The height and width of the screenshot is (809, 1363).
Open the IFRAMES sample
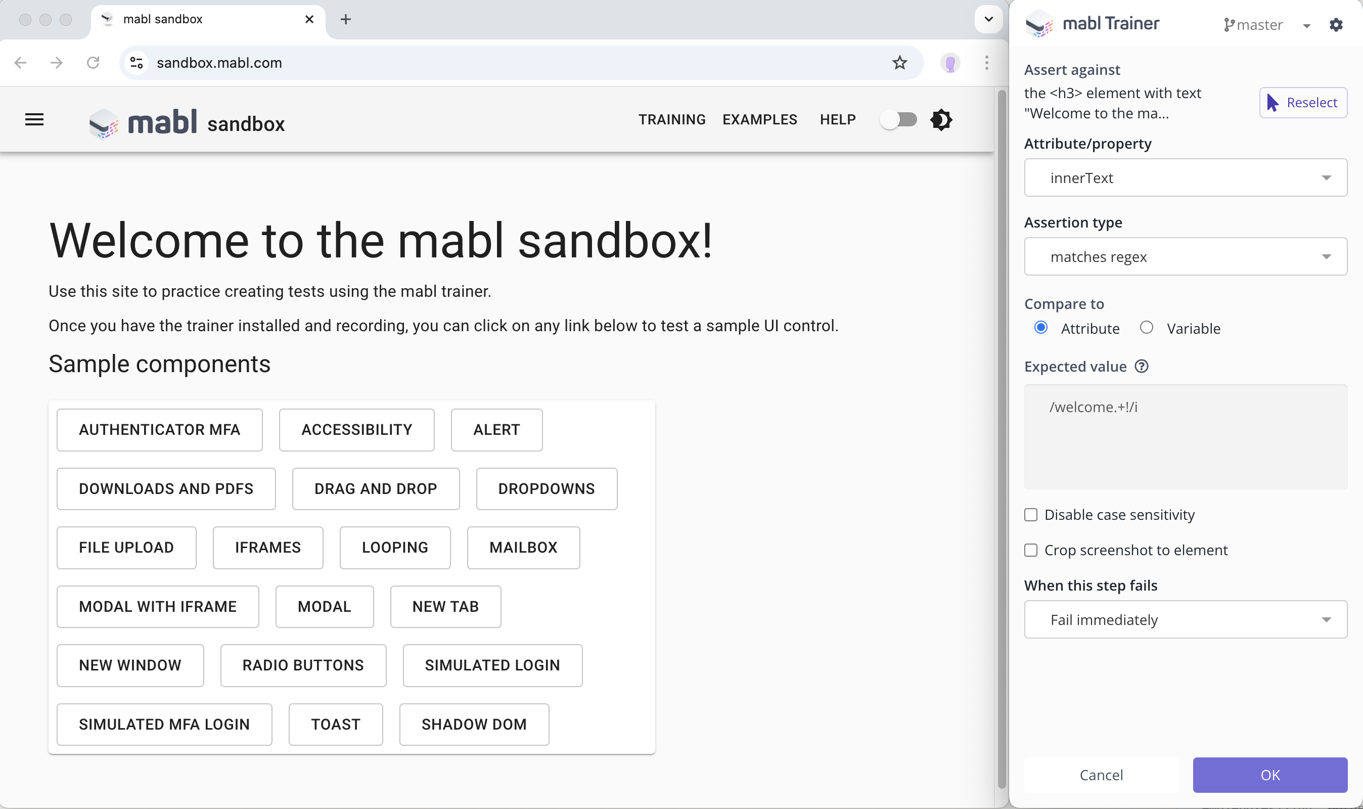(268, 547)
